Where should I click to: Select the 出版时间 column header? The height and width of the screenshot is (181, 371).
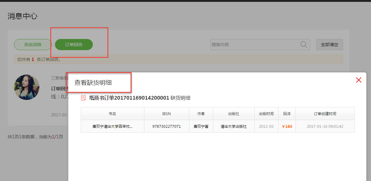[x=266, y=114]
